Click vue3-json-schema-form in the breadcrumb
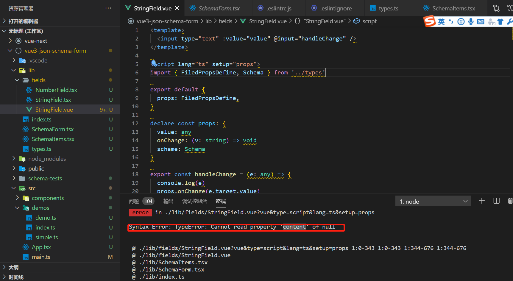The image size is (513, 281). (x=167, y=21)
